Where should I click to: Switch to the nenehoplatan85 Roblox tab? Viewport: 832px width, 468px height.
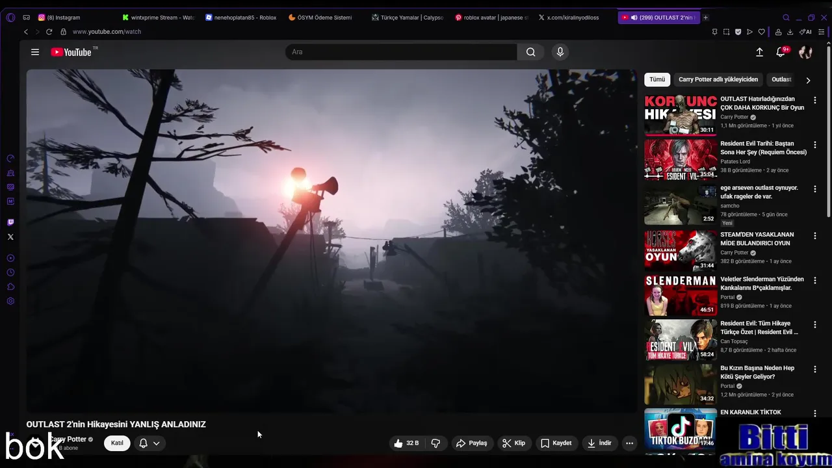pyautogui.click(x=241, y=18)
